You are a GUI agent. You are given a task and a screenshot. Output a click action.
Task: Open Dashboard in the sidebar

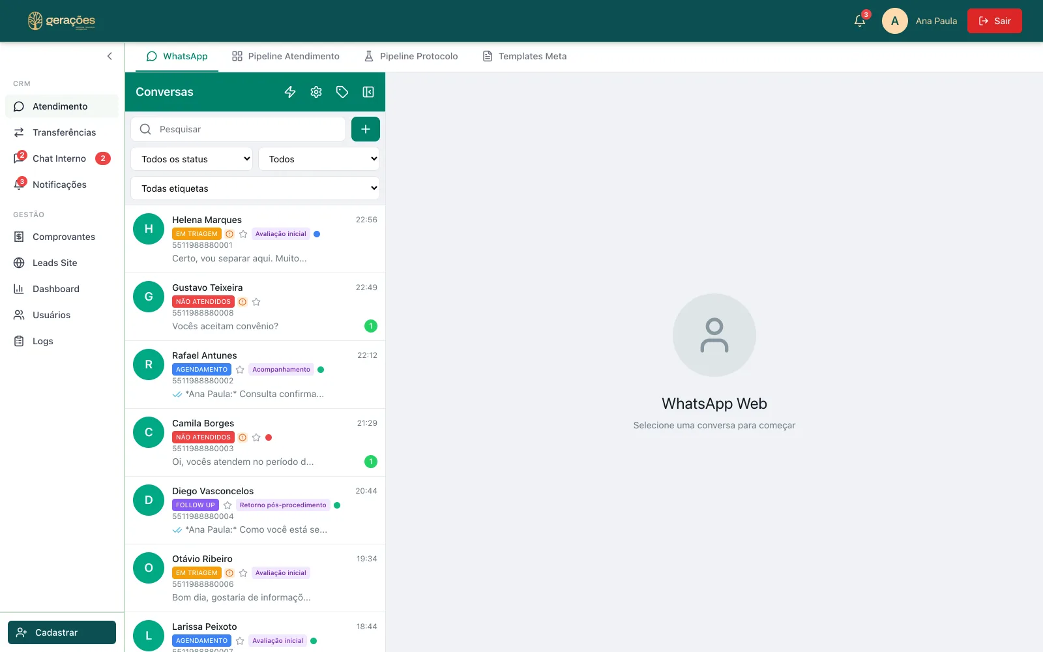point(62,289)
